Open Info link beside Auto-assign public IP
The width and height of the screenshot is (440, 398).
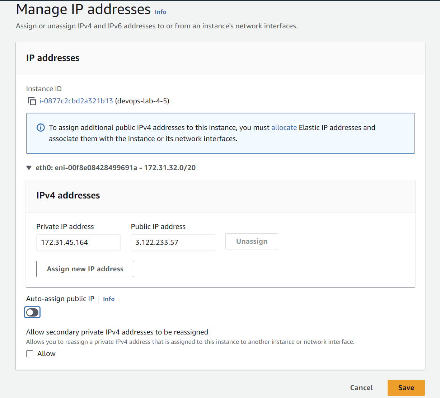pos(109,299)
